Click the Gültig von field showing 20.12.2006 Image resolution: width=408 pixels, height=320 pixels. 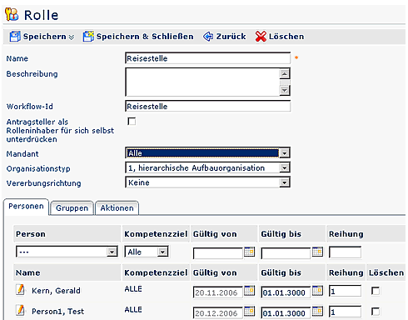tap(218, 313)
